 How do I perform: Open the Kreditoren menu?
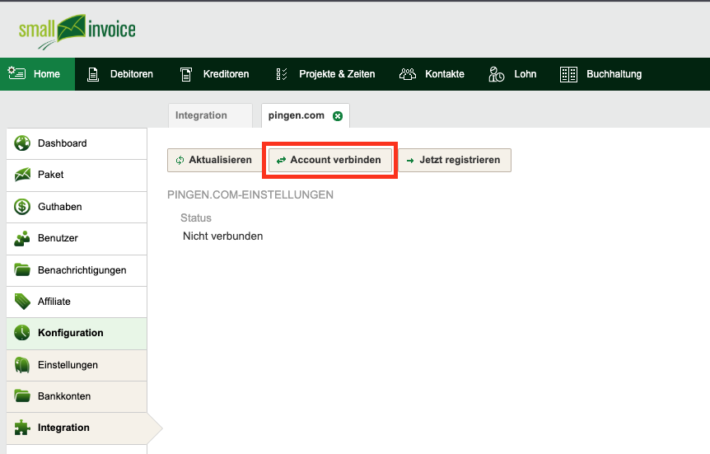point(226,74)
